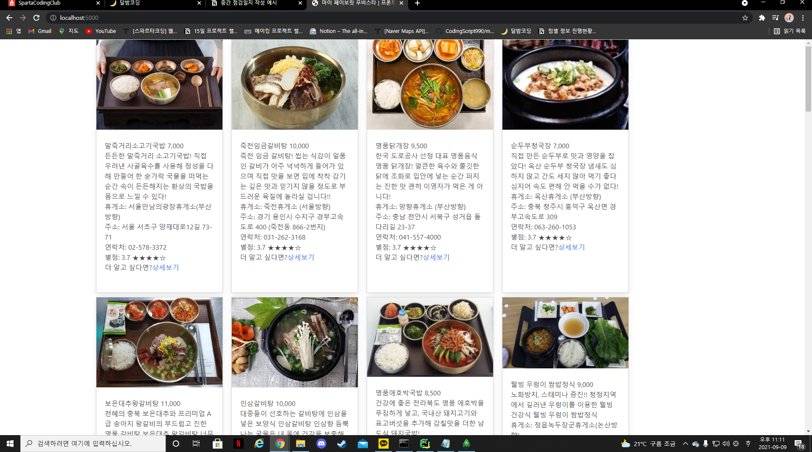This screenshot has width=812, height=452.
Task: Open the YouTube bookmark
Action: click(x=101, y=31)
